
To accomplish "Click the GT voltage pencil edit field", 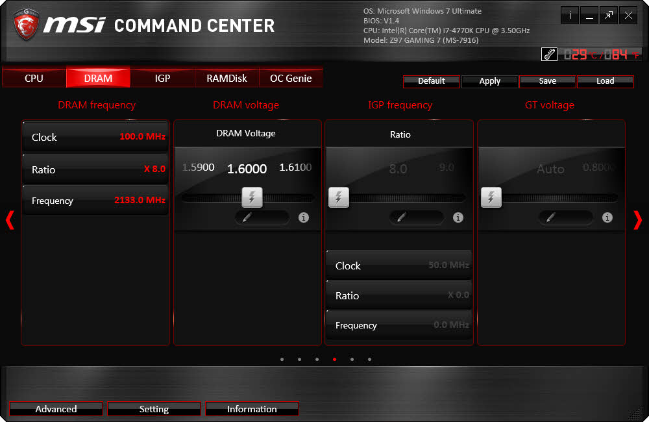I will pyautogui.click(x=565, y=217).
